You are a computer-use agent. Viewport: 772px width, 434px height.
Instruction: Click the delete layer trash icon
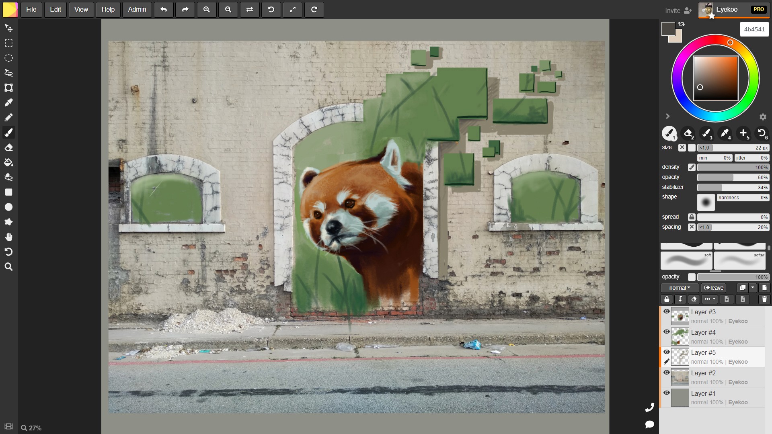pyautogui.click(x=764, y=299)
